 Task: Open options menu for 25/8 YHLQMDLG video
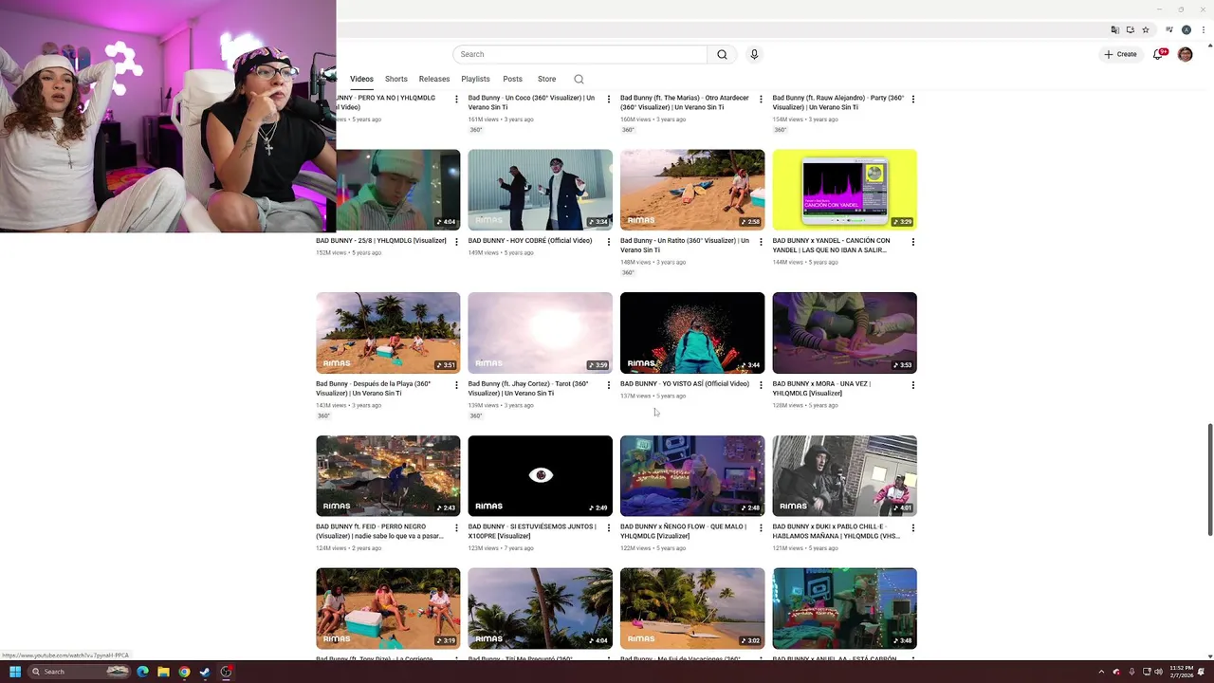click(x=456, y=242)
